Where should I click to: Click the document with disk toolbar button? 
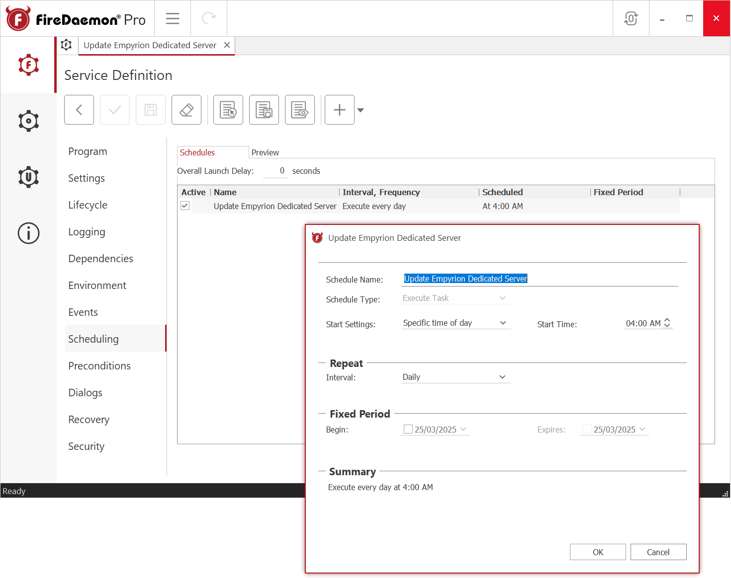[264, 110]
